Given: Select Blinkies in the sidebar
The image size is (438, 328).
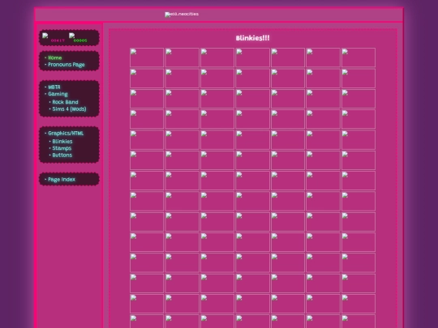Looking at the screenshot, I should pyautogui.click(x=62, y=142).
